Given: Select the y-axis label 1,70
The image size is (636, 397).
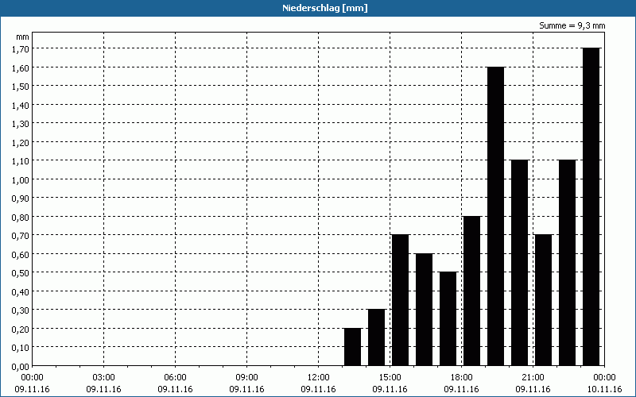Looking at the screenshot, I should point(21,49).
